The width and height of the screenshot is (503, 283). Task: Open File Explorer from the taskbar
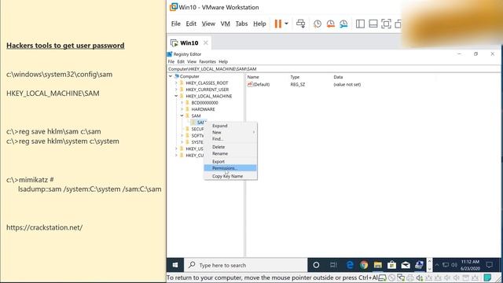click(x=377, y=265)
